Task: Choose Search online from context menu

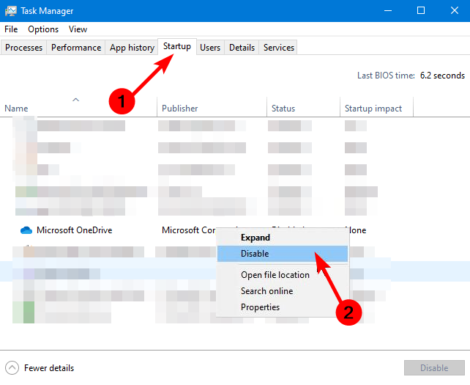Action: coord(266,291)
